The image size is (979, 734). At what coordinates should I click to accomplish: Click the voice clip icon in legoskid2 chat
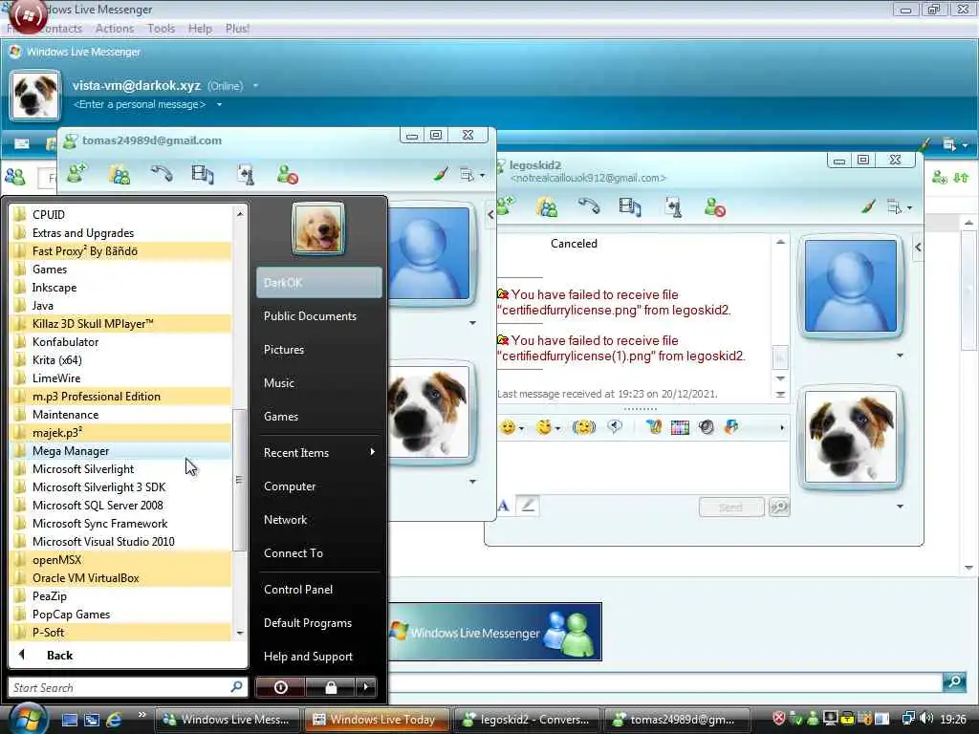tap(615, 427)
